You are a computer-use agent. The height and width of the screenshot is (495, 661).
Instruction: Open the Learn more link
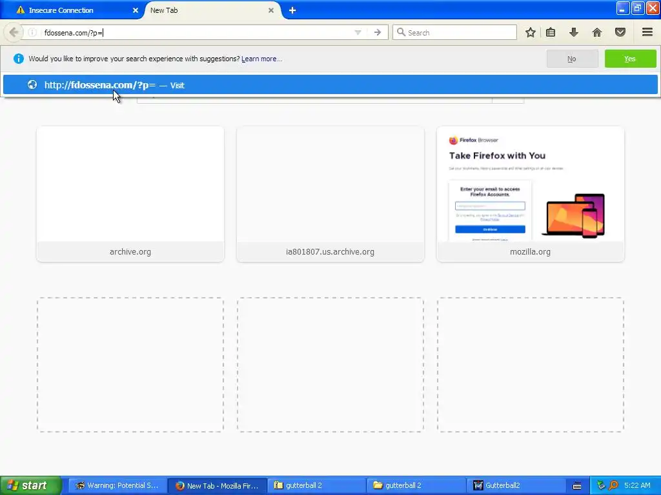tap(262, 59)
